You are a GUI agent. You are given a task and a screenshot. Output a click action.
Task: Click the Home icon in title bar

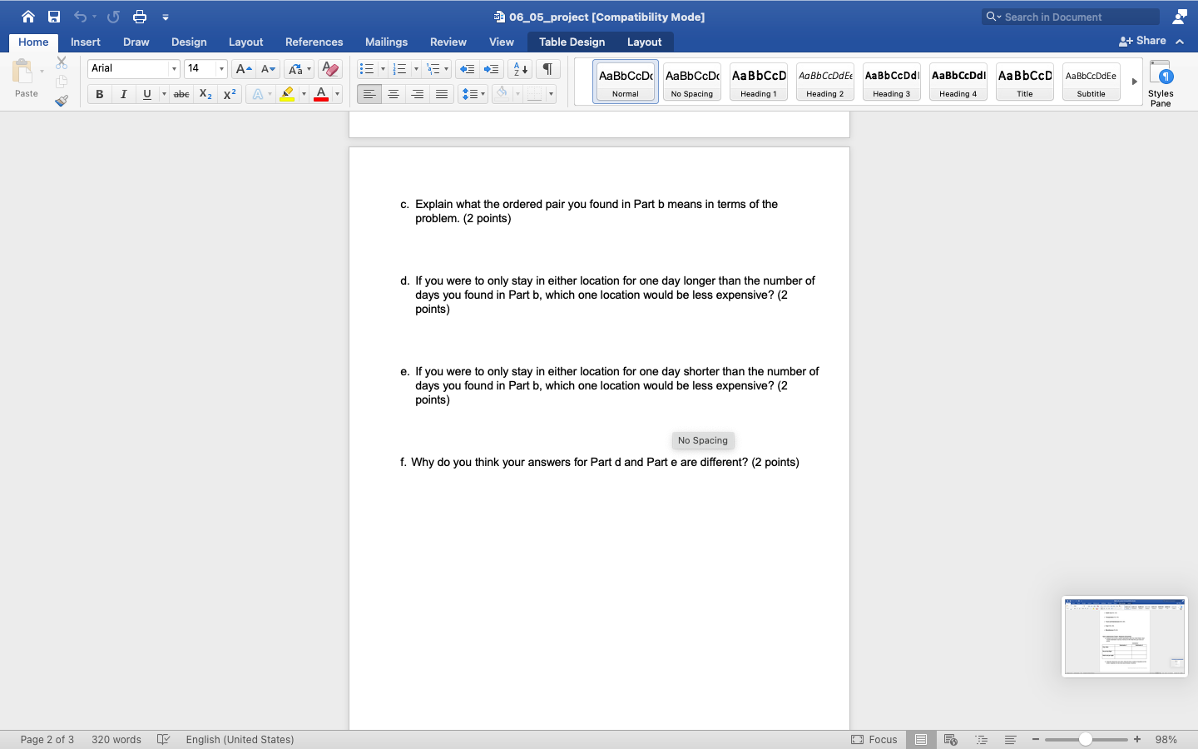[x=28, y=17]
